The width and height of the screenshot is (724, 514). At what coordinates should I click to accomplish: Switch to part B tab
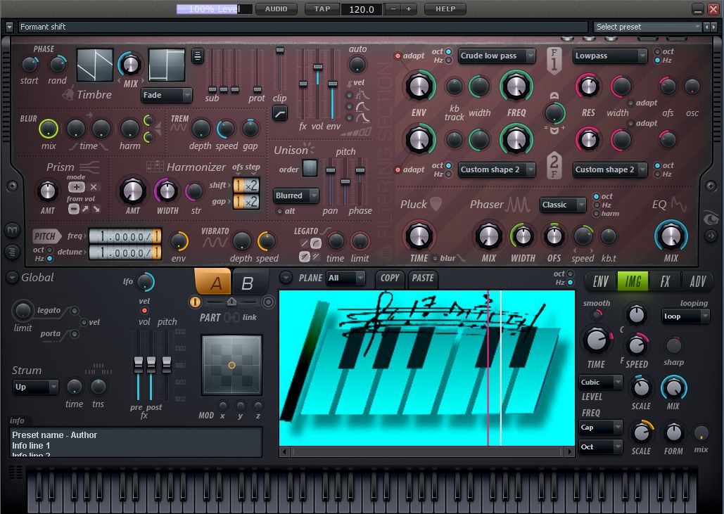[247, 283]
